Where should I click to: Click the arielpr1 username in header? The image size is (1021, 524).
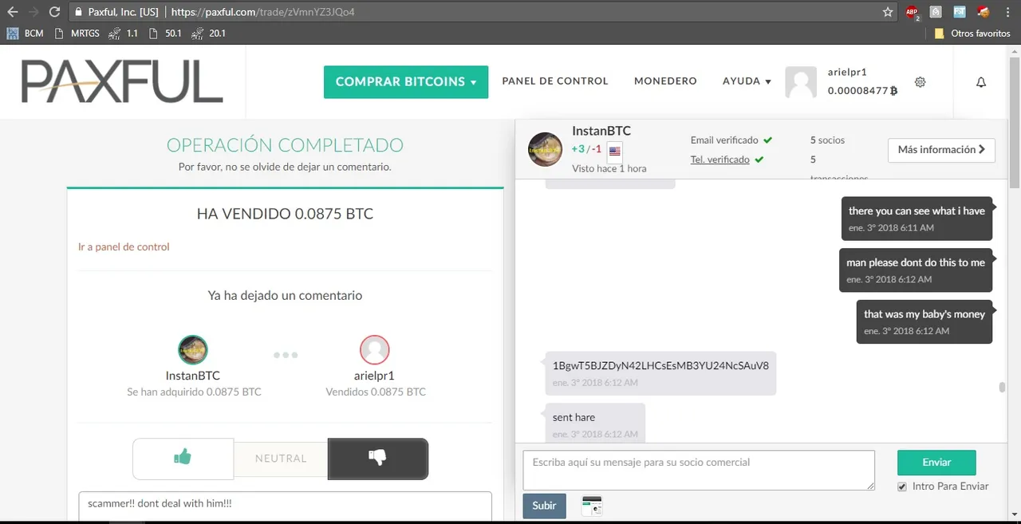tap(847, 73)
